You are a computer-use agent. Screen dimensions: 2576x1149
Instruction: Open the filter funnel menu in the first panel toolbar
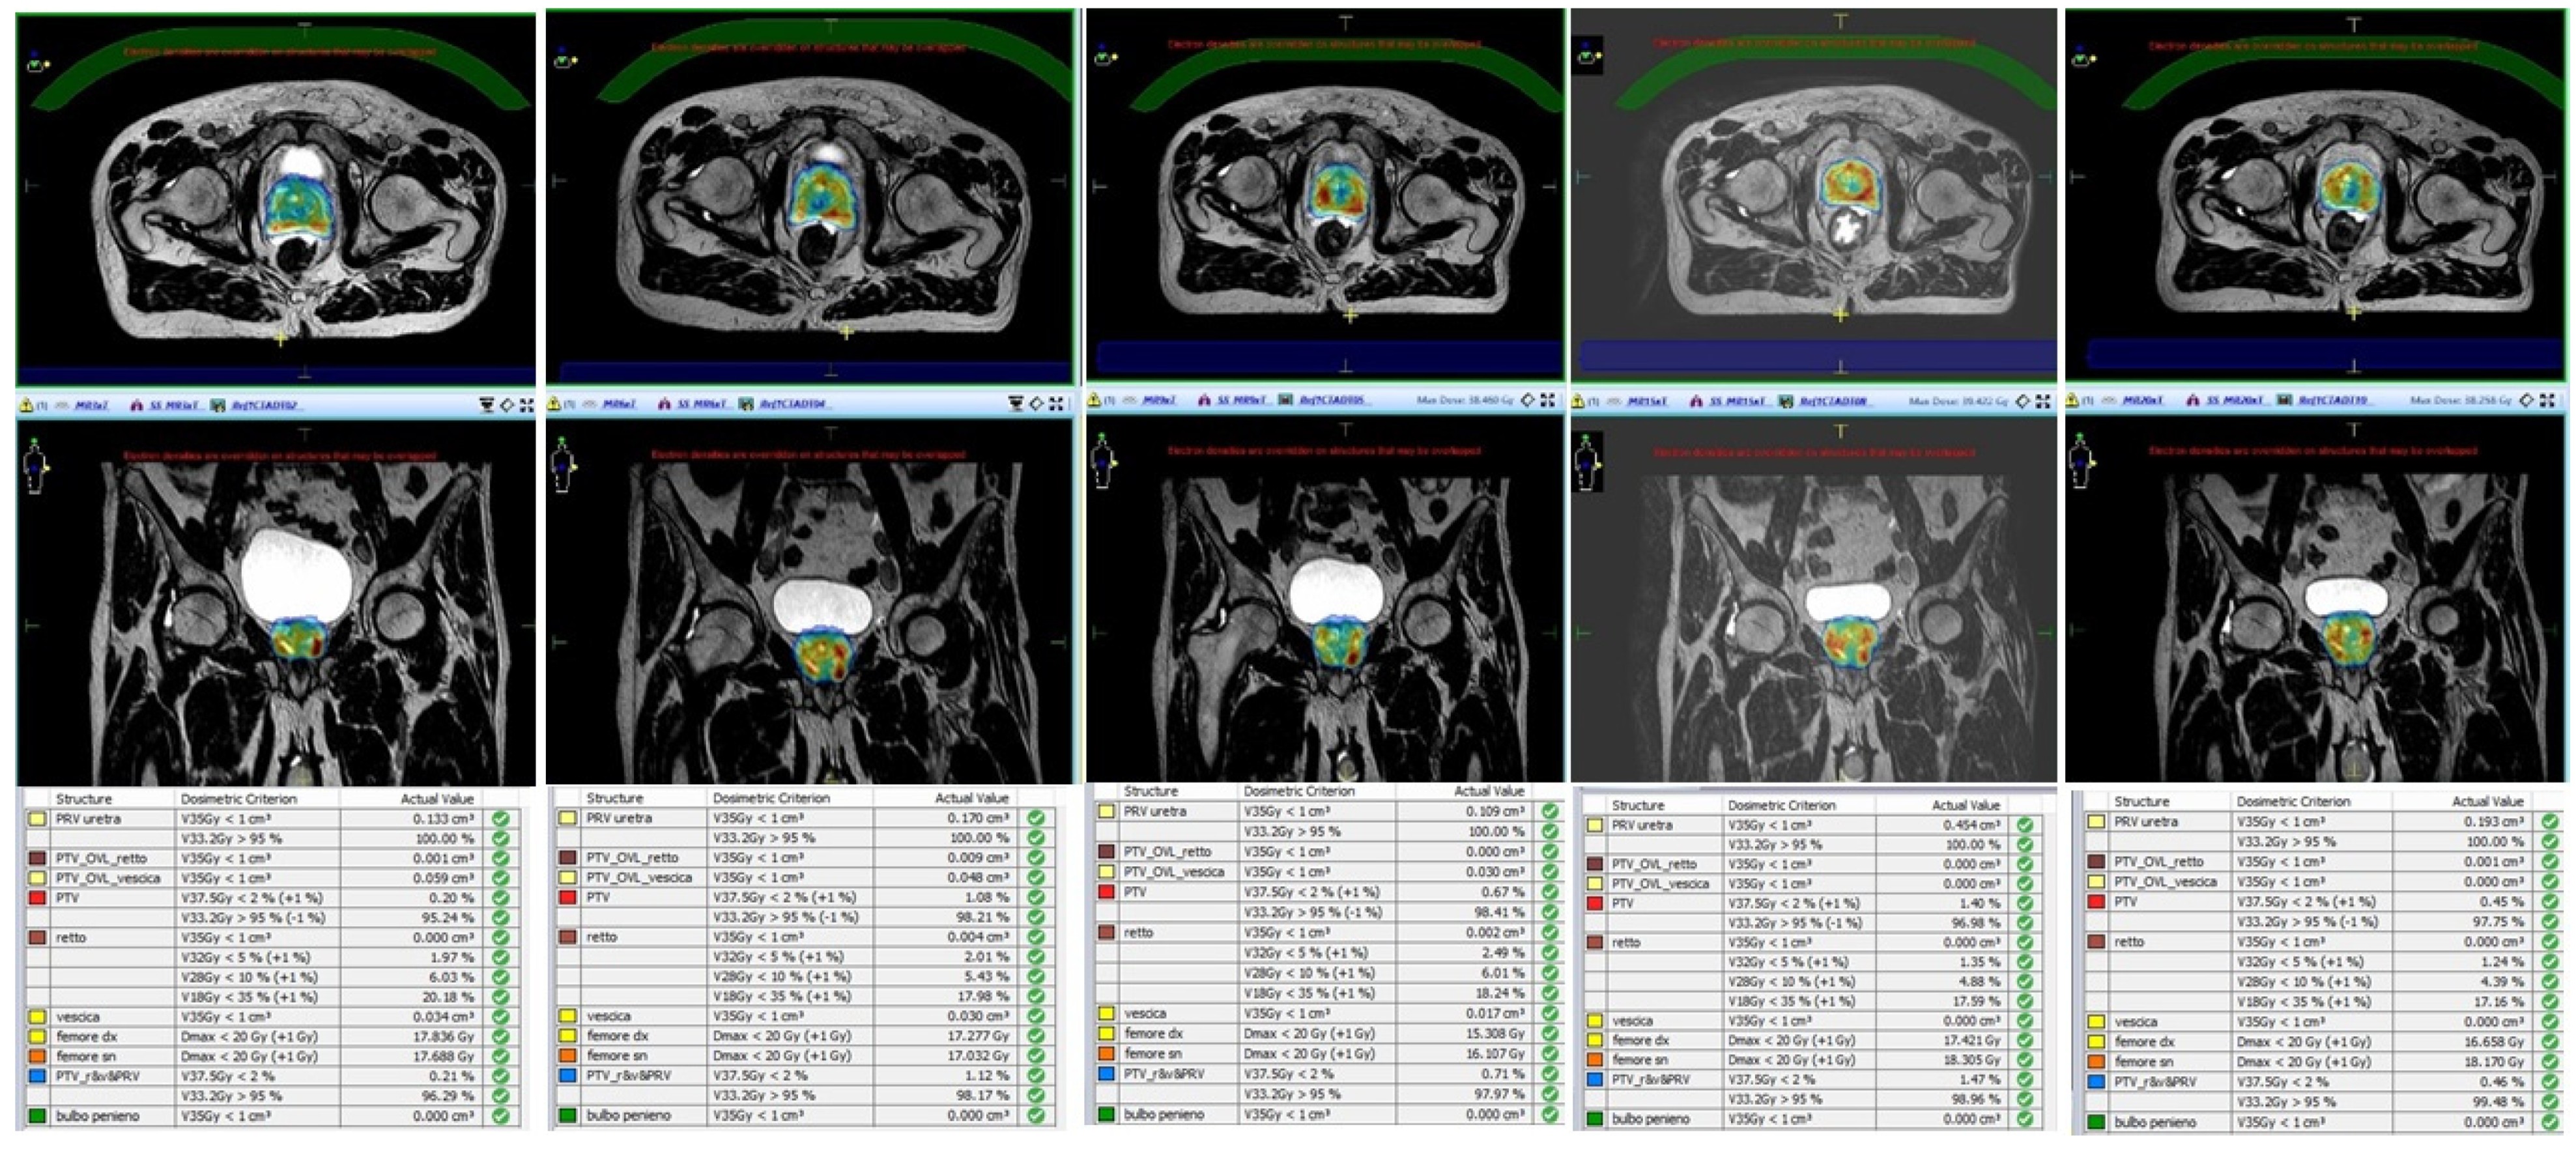pos(486,405)
